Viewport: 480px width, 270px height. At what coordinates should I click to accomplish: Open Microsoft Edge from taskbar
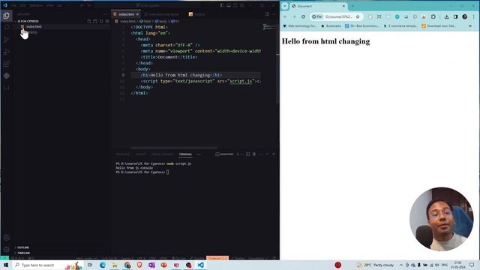pyautogui.click(x=103, y=265)
